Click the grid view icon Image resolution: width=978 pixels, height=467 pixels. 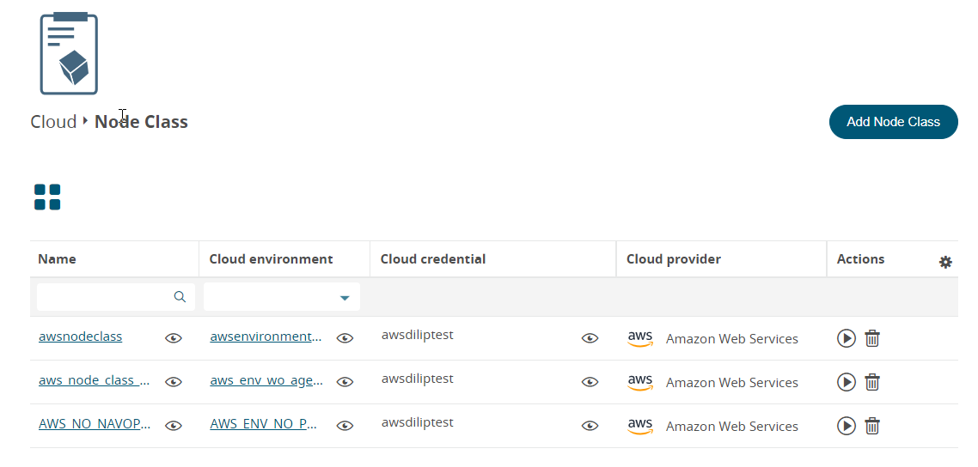point(47,197)
